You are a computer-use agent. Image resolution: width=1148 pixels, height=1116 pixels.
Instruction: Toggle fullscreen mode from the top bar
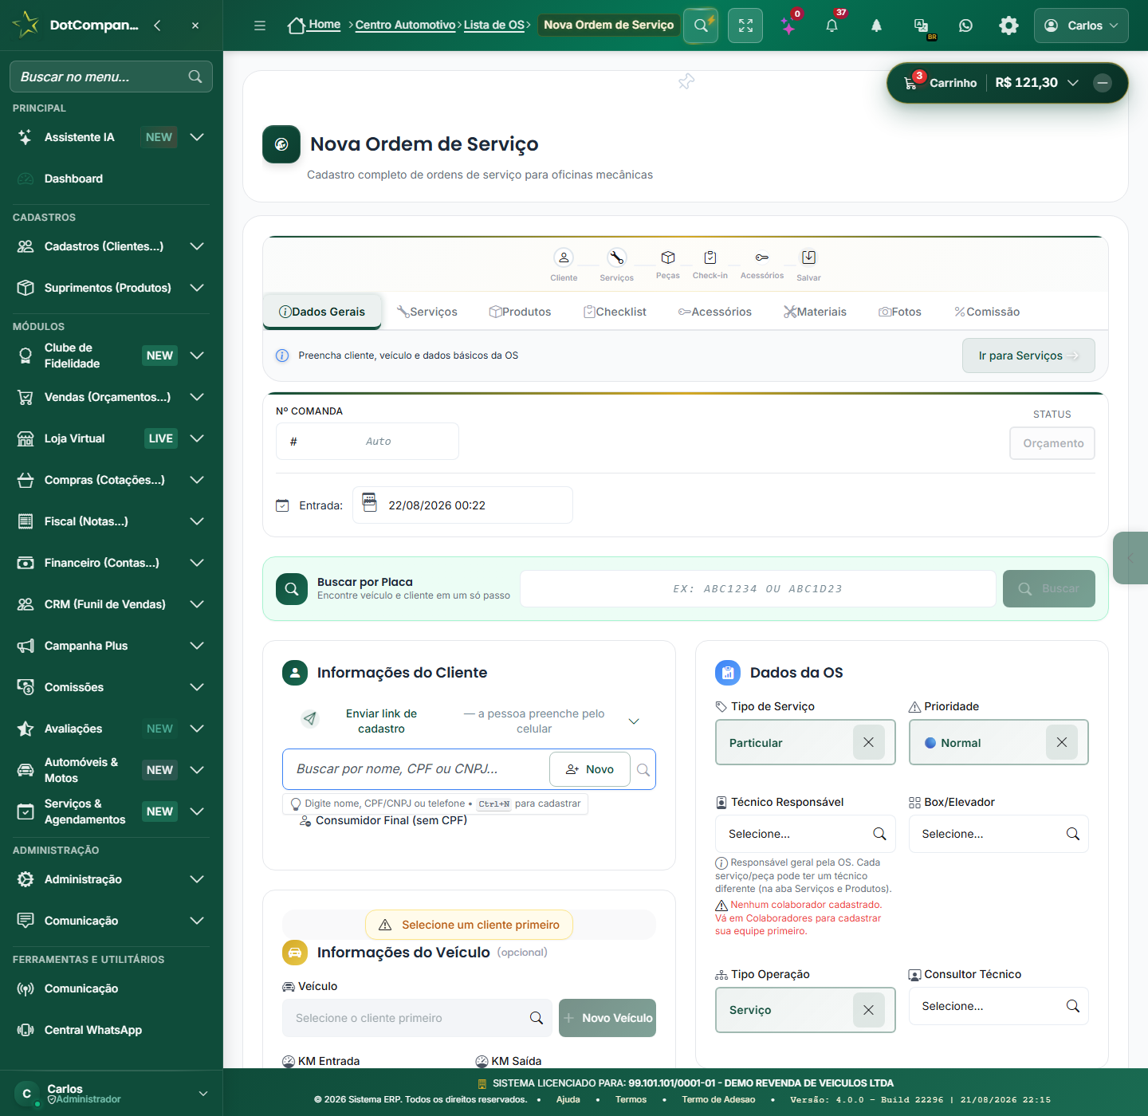pos(745,26)
